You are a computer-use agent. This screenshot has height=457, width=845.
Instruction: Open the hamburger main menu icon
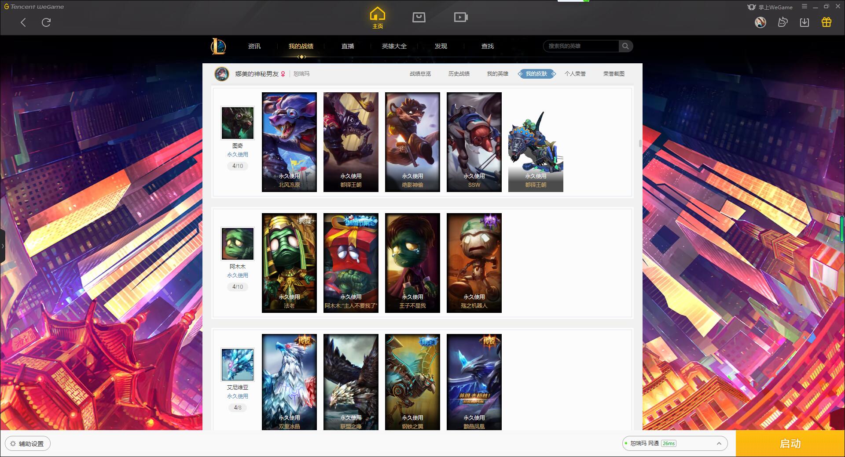click(805, 7)
